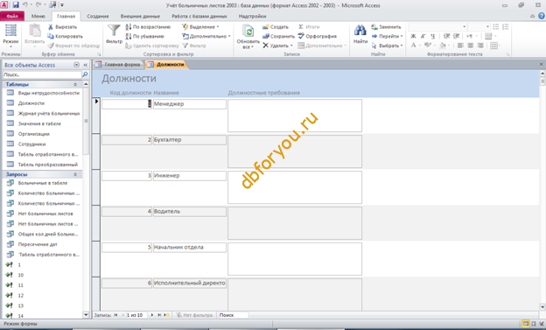Run the Орфография spell check
The width and height of the screenshot is (546, 330).
click(x=318, y=36)
